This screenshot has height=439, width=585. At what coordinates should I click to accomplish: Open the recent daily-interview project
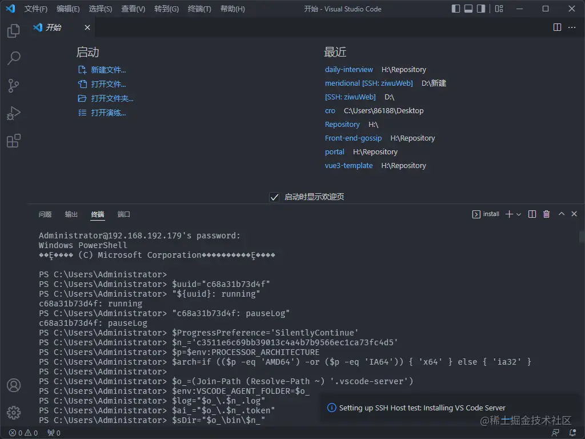[x=348, y=69]
